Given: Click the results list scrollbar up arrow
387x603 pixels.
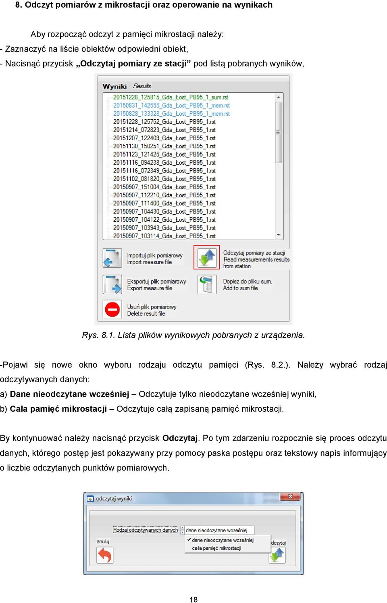Looking at the screenshot, I should point(279,97).
